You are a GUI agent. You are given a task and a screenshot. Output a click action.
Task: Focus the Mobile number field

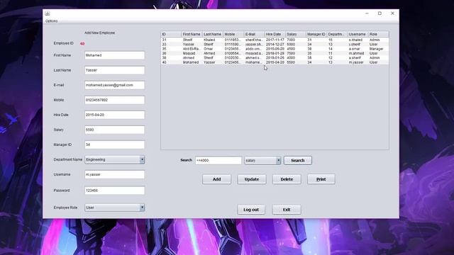(x=115, y=100)
